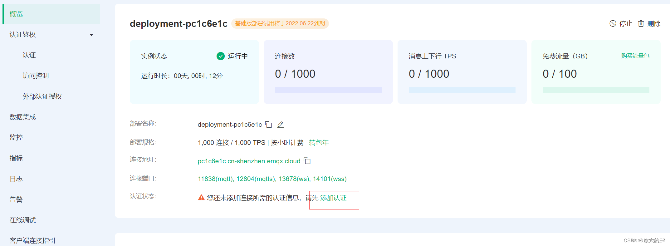Click the 部署规格 value 1,000 连接 / 1,000 TPS

click(232, 143)
